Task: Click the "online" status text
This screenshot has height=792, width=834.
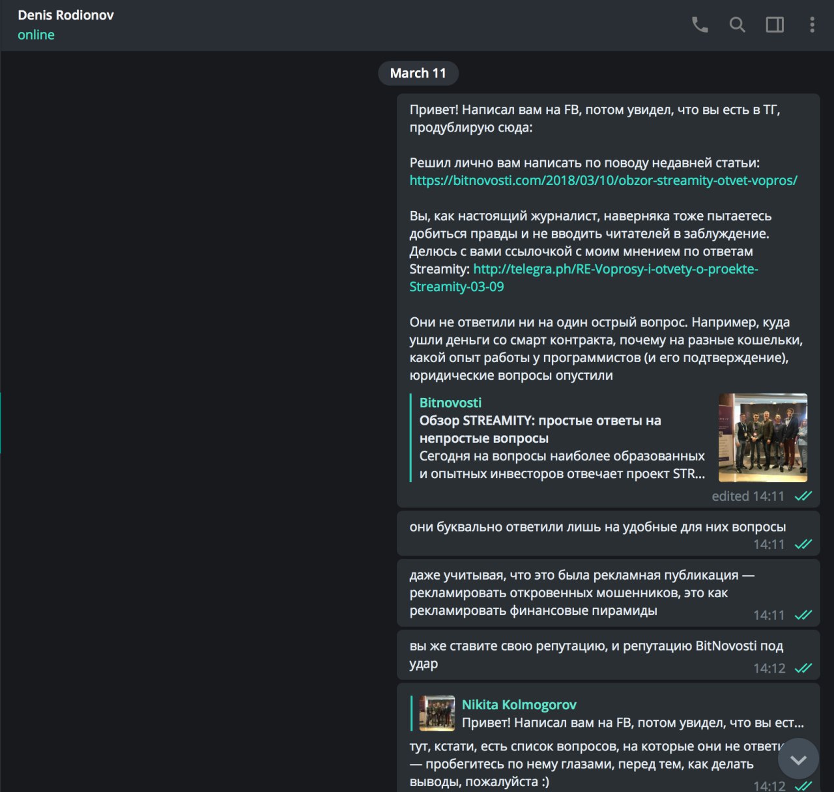Action: click(x=36, y=35)
